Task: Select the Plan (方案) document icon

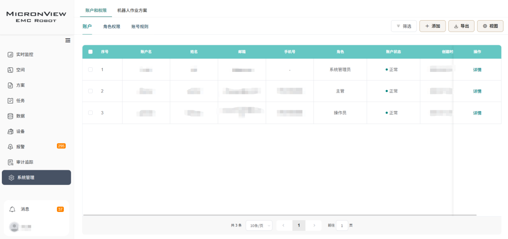Action: point(10,85)
